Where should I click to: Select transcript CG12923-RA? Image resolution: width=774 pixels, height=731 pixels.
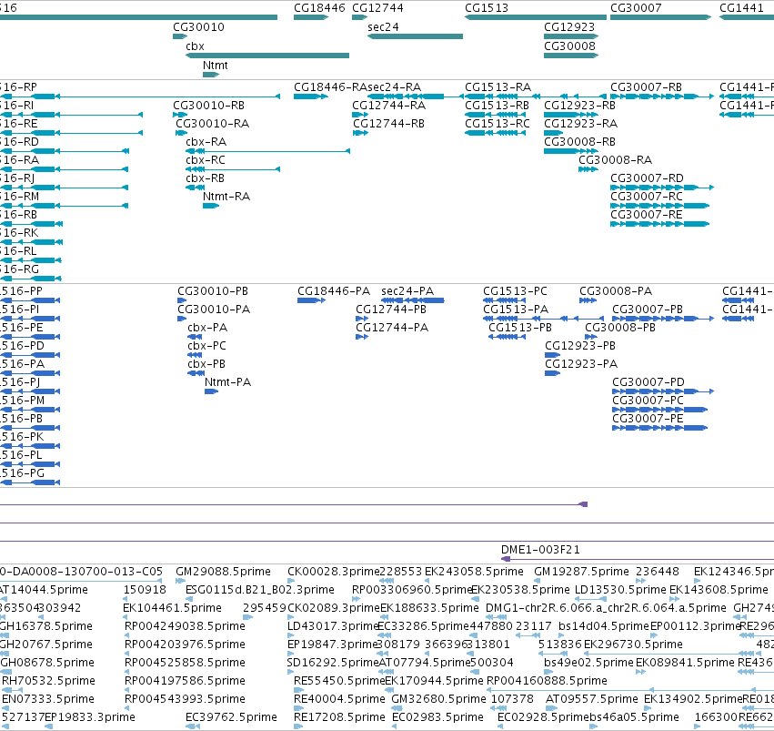coord(580,124)
